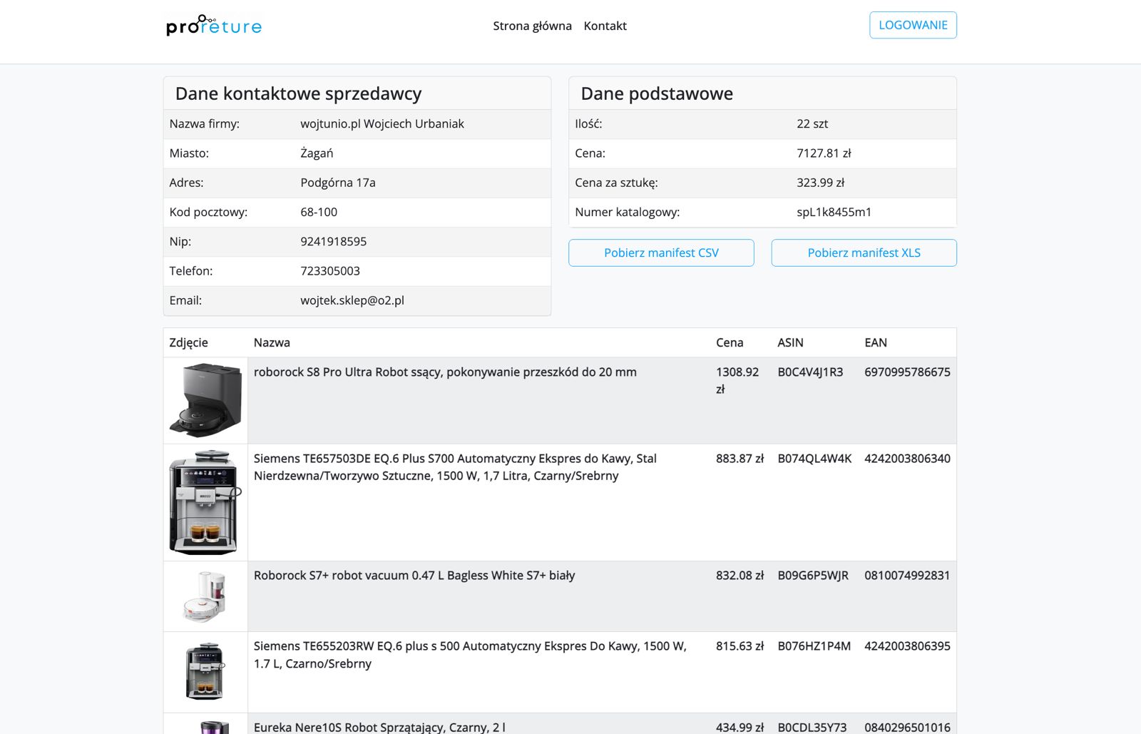Open Strona główna page
Screen dimensions: 1141x734
click(532, 26)
